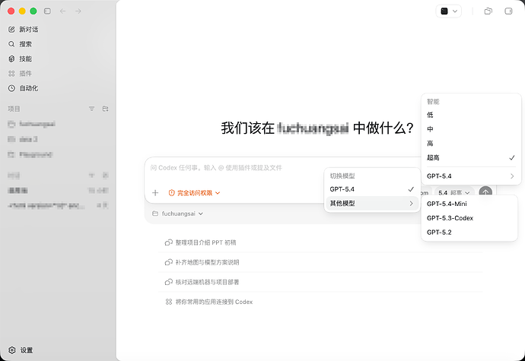The image size is (525, 361).
Task: Click the project filter icon beside 项目
Action: pyautogui.click(x=91, y=109)
